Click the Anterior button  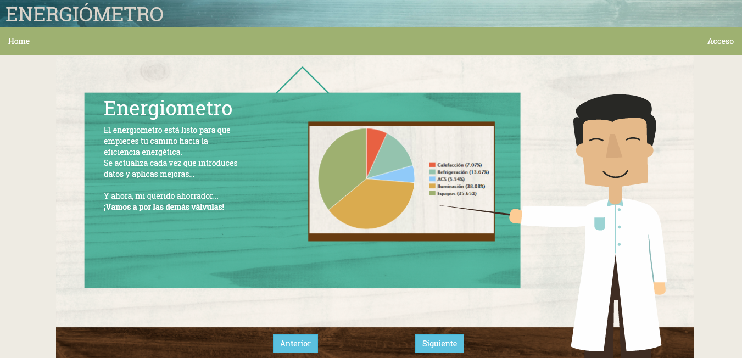point(295,344)
